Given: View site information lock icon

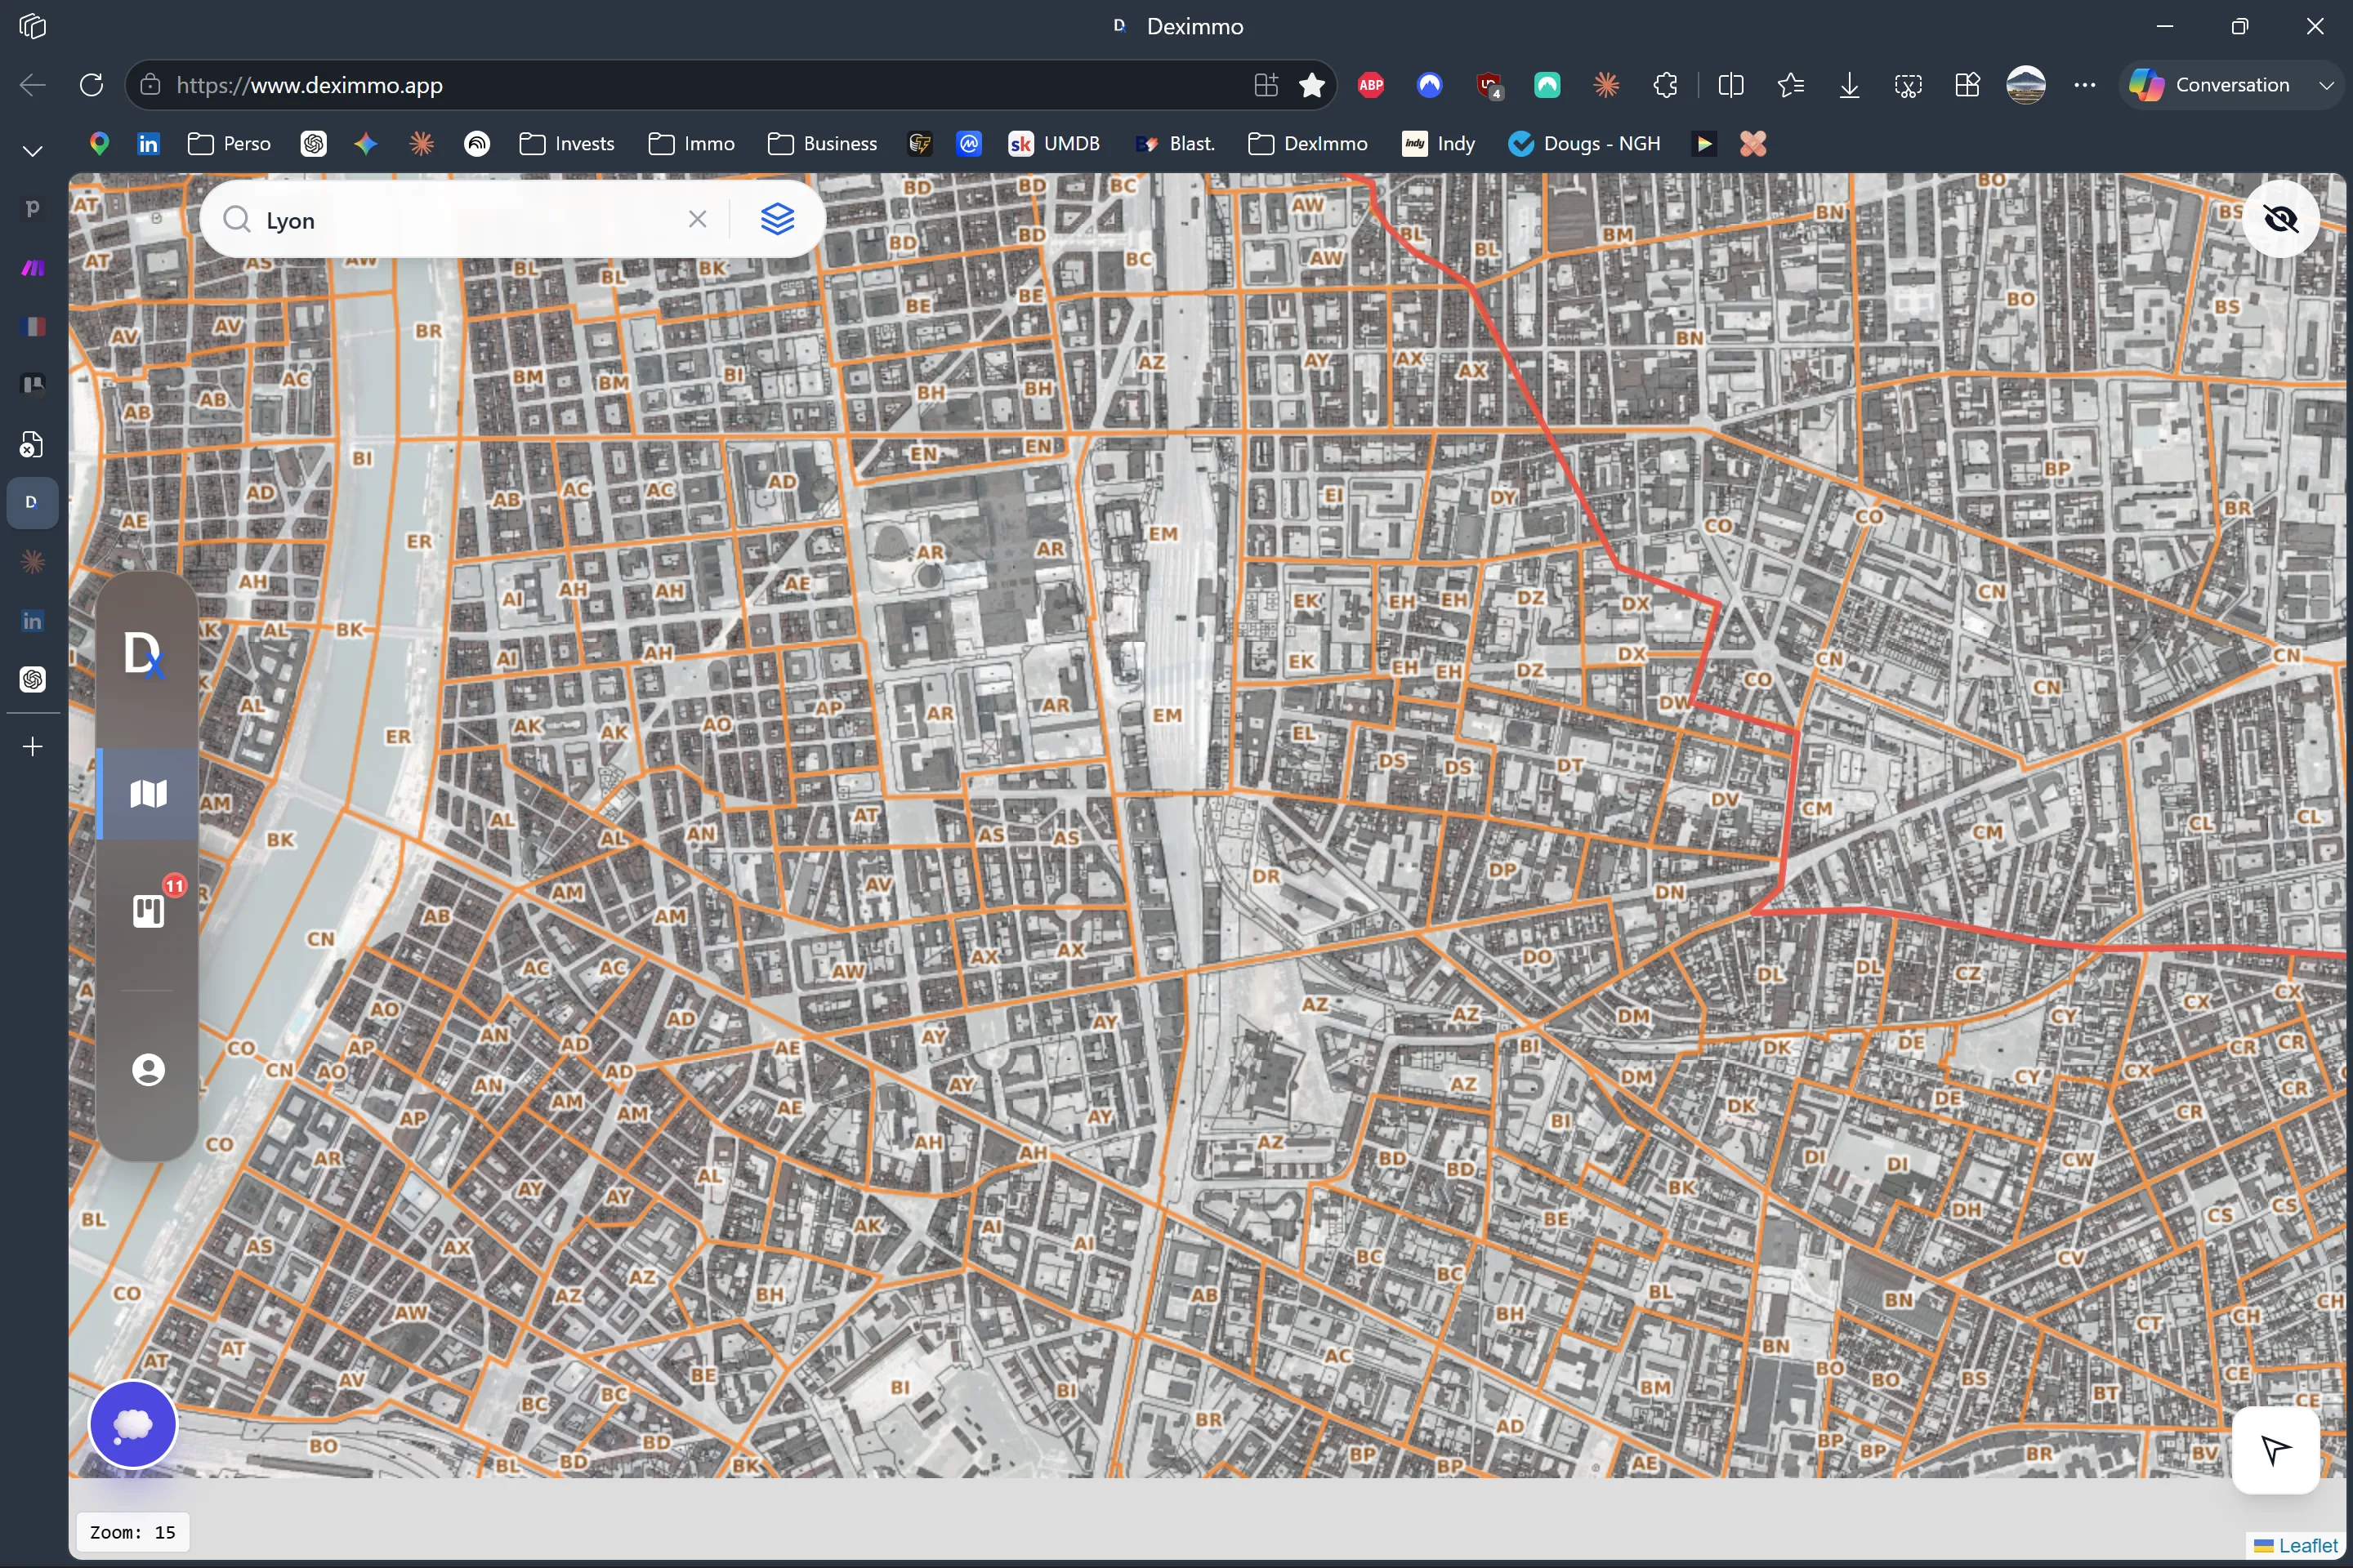Looking at the screenshot, I should pyautogui.click(x=150, y=85).
